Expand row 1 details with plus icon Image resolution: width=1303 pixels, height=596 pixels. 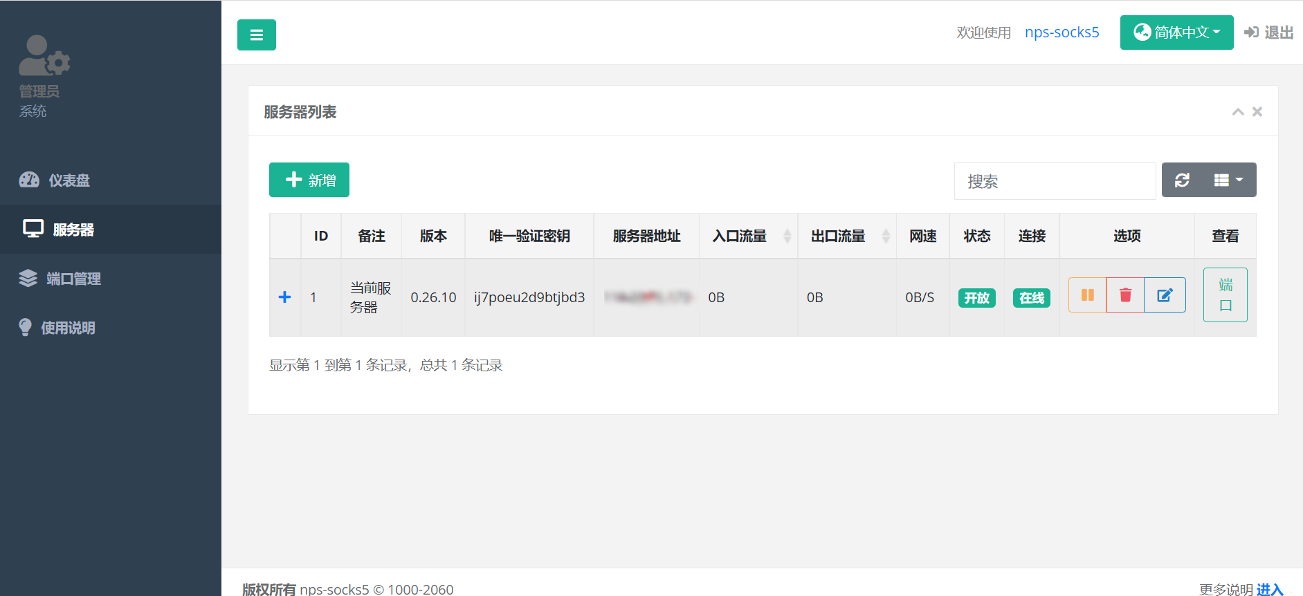pos(284,297)
